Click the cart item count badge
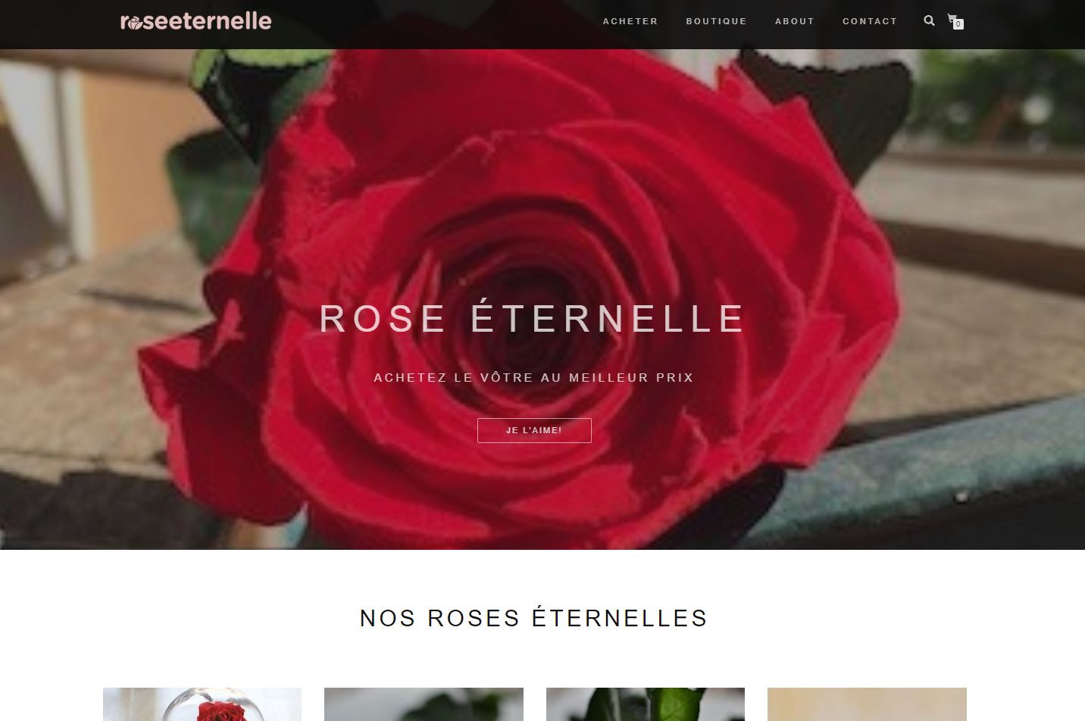Screen dimensions: 1085x721 (958, 24)
